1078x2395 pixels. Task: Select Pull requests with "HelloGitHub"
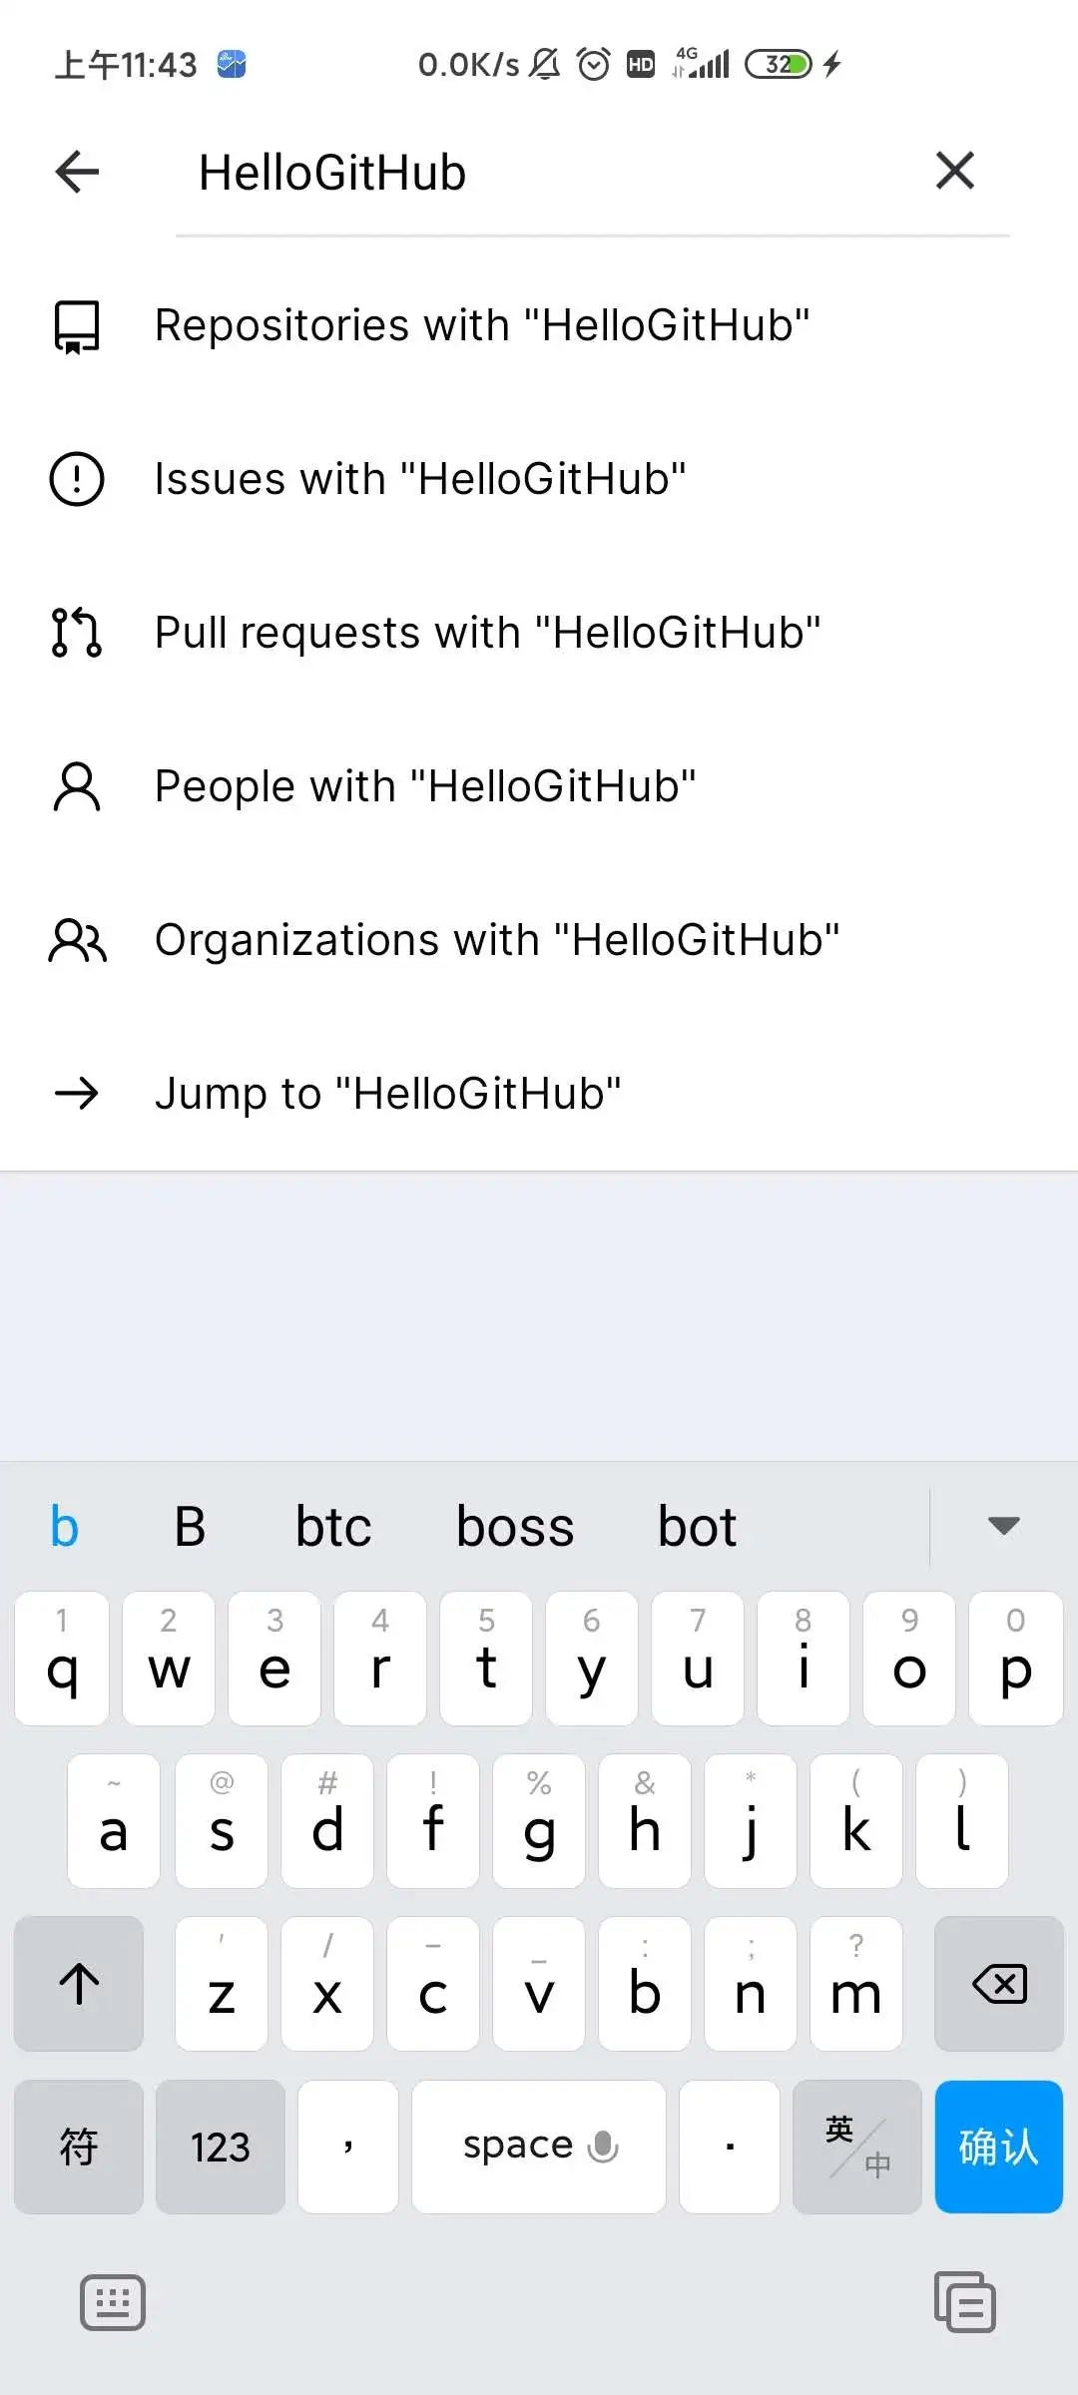[x=539, y=633]
